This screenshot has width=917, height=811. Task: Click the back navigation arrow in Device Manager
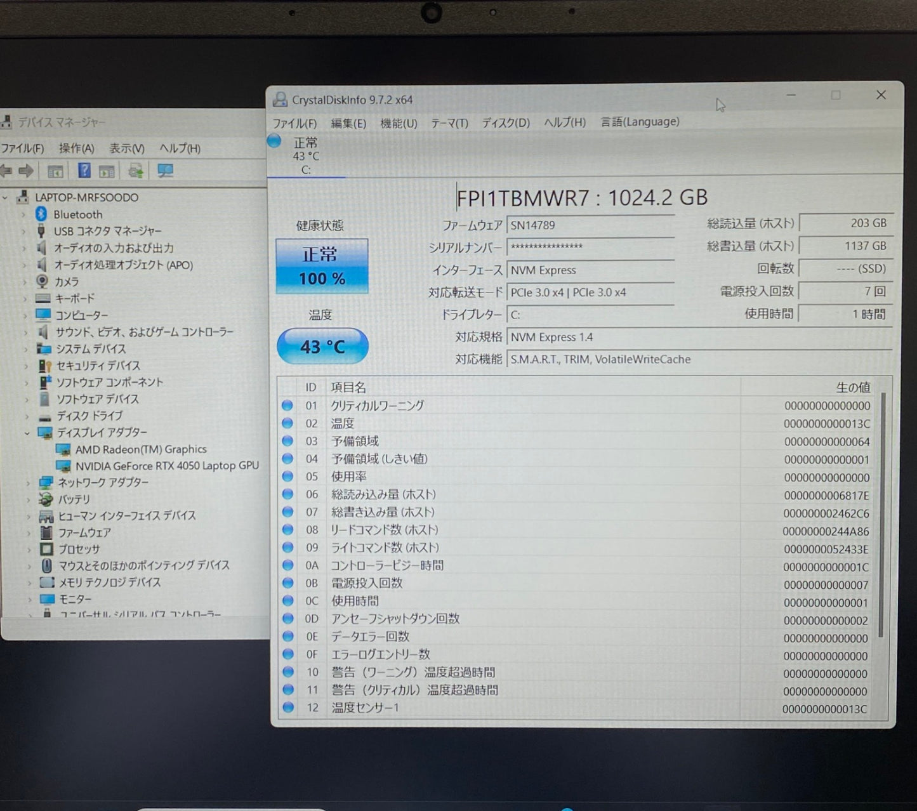(x=7, y=170)
